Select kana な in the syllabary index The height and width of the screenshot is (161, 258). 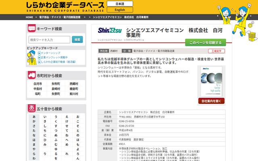click(34, 135)
